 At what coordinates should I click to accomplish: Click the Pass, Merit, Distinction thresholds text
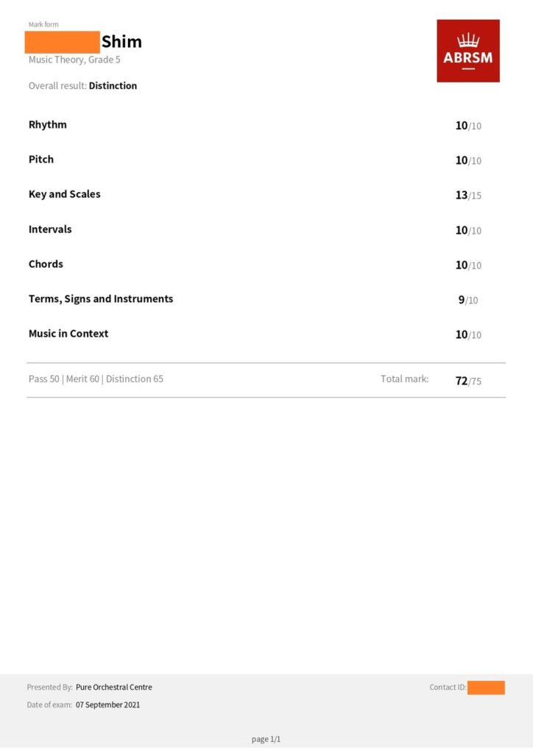coord(96,379)
